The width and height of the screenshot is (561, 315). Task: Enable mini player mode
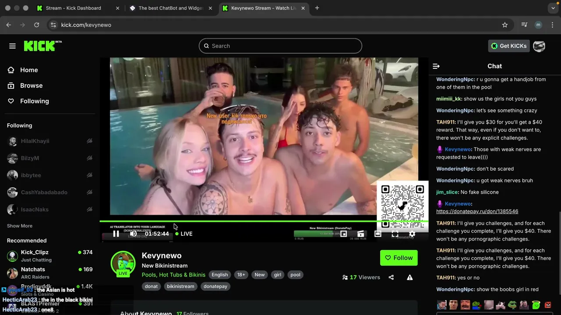(344, 234)
